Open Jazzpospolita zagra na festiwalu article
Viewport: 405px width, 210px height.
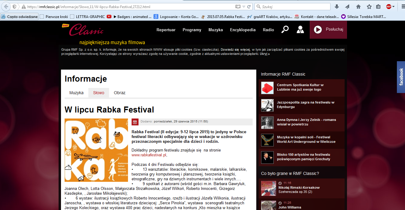pos(306,105)
